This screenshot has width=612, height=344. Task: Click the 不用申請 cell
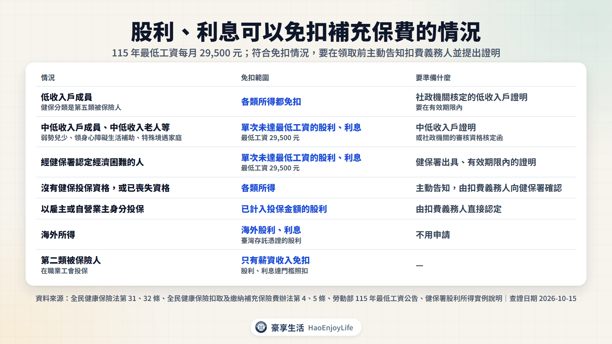433,235
